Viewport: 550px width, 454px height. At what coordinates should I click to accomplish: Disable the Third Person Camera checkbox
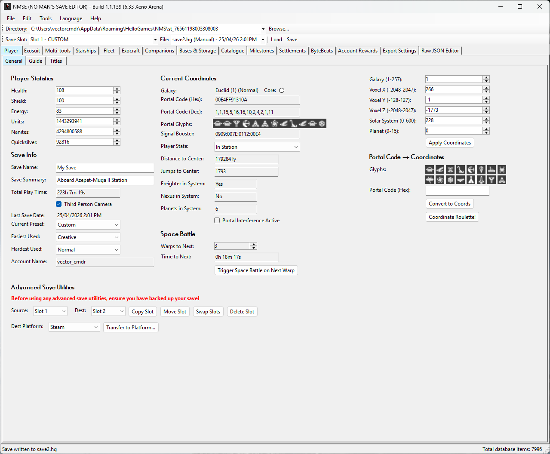58,204
